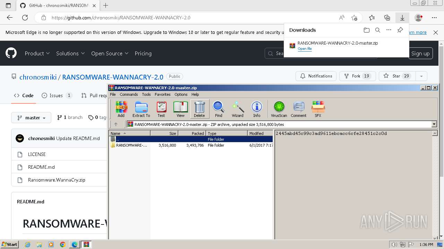Click Edge browser back arrow
The image size is (444, 249).
click(x=10, y=18)
